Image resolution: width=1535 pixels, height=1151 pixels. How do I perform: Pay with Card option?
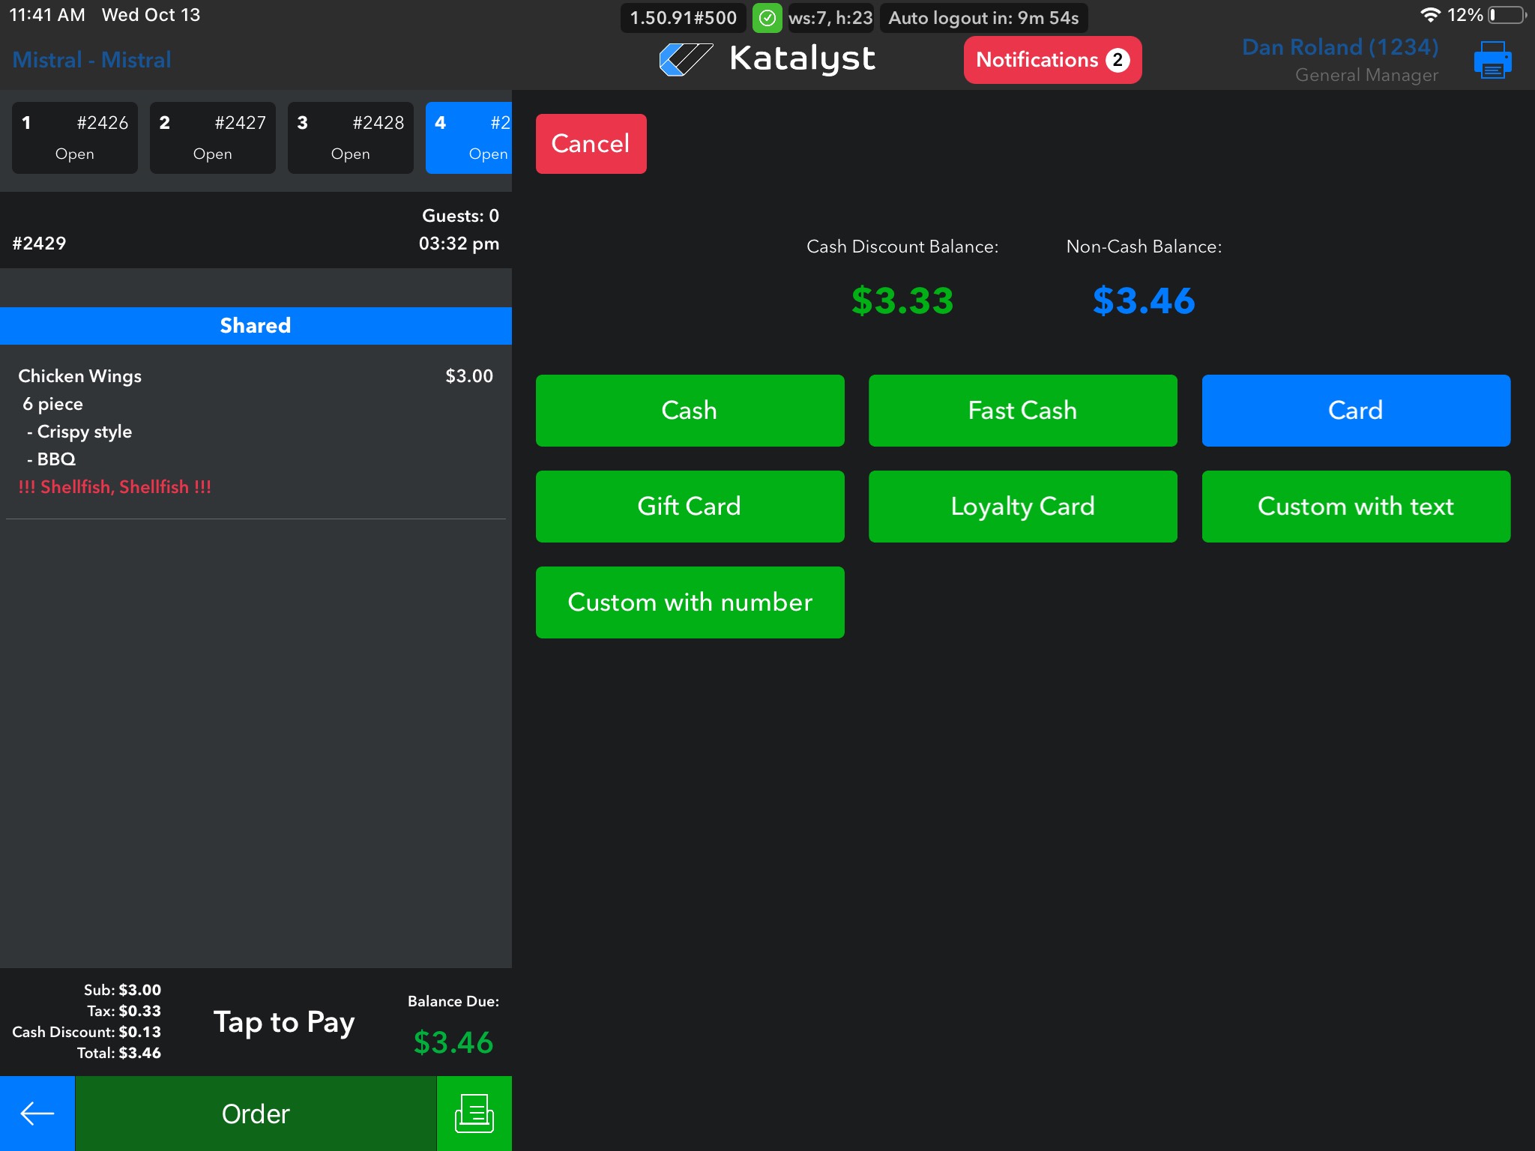point(1355,411)
